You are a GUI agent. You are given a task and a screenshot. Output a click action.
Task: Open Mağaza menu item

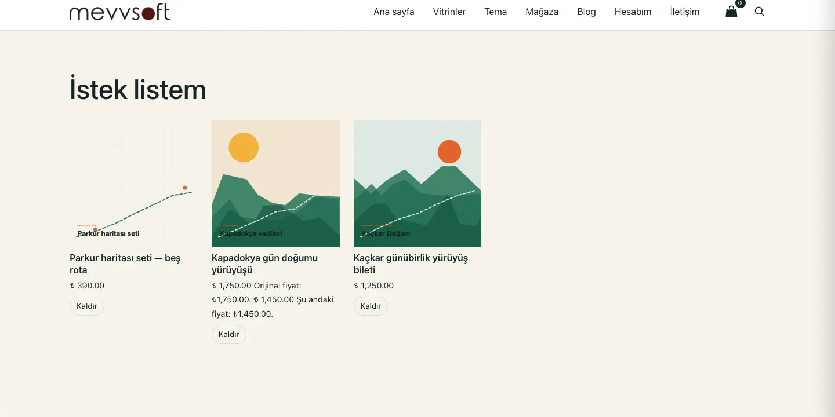coord(542,12)
